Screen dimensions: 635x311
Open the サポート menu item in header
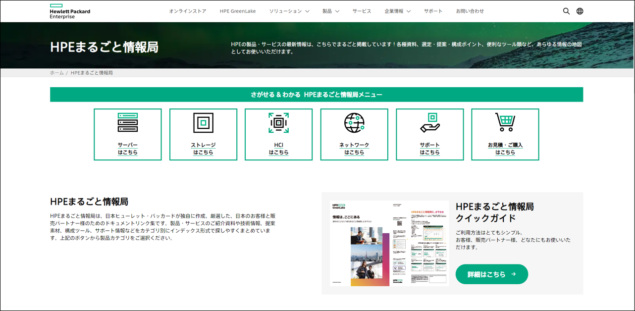pos(433,11)
